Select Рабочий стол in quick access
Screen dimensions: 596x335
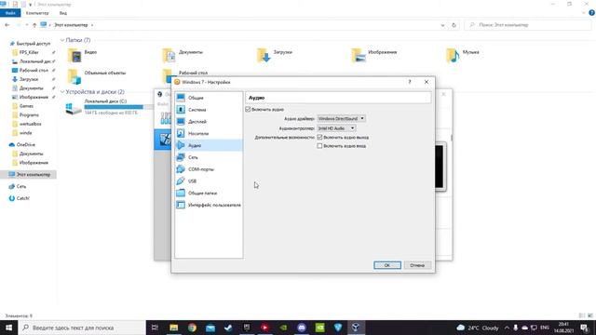34,71
